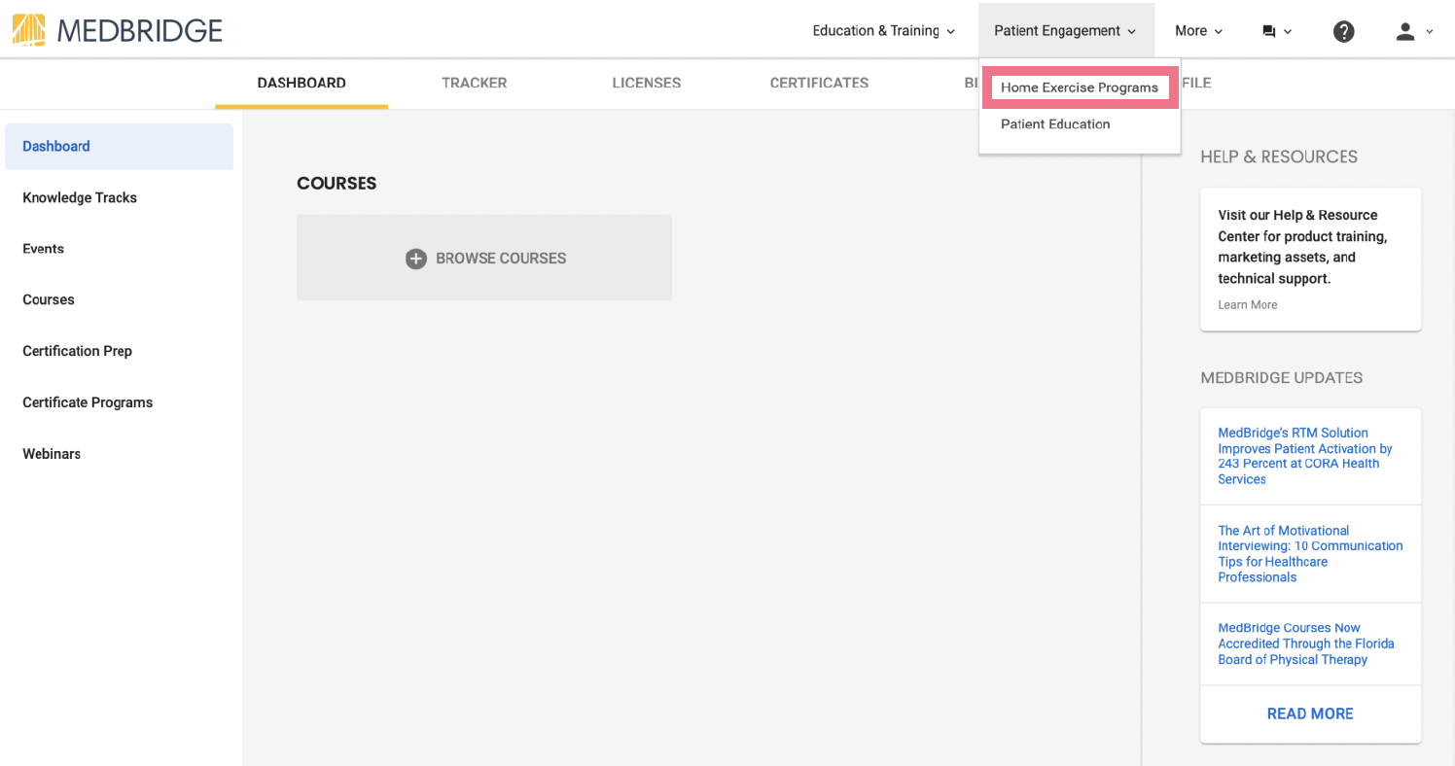Click the MEDBRIDGE UPDATES heading
This screenshot has width=1455, height=766.
(x=1282, y=378)
